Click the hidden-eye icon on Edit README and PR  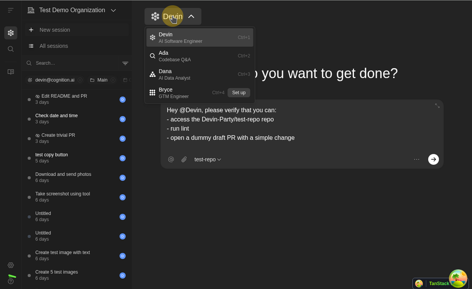click(38, 96)
